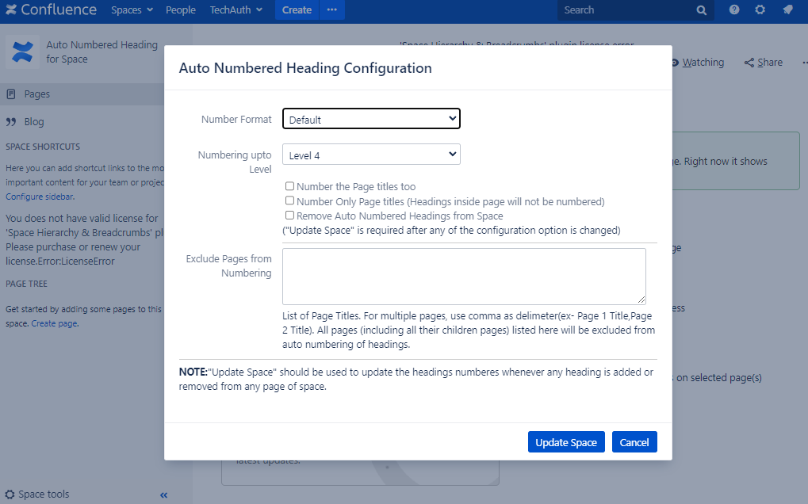The image size is (808, 504).
Task: Follow the Configure sidebar link
Action: tap(39, 197)
